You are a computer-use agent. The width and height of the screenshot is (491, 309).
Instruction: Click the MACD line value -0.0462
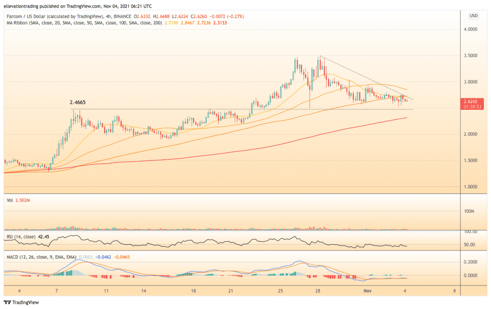coord(103,257)
